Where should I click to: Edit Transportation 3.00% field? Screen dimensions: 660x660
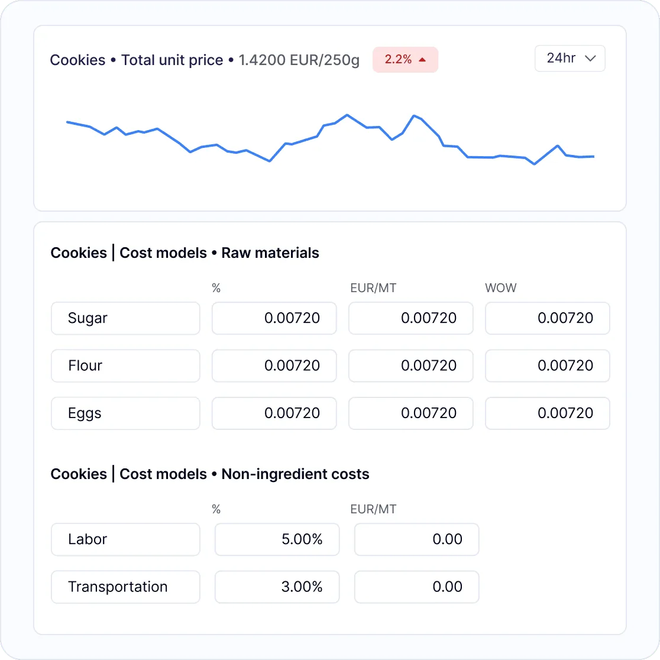point(277,587)
